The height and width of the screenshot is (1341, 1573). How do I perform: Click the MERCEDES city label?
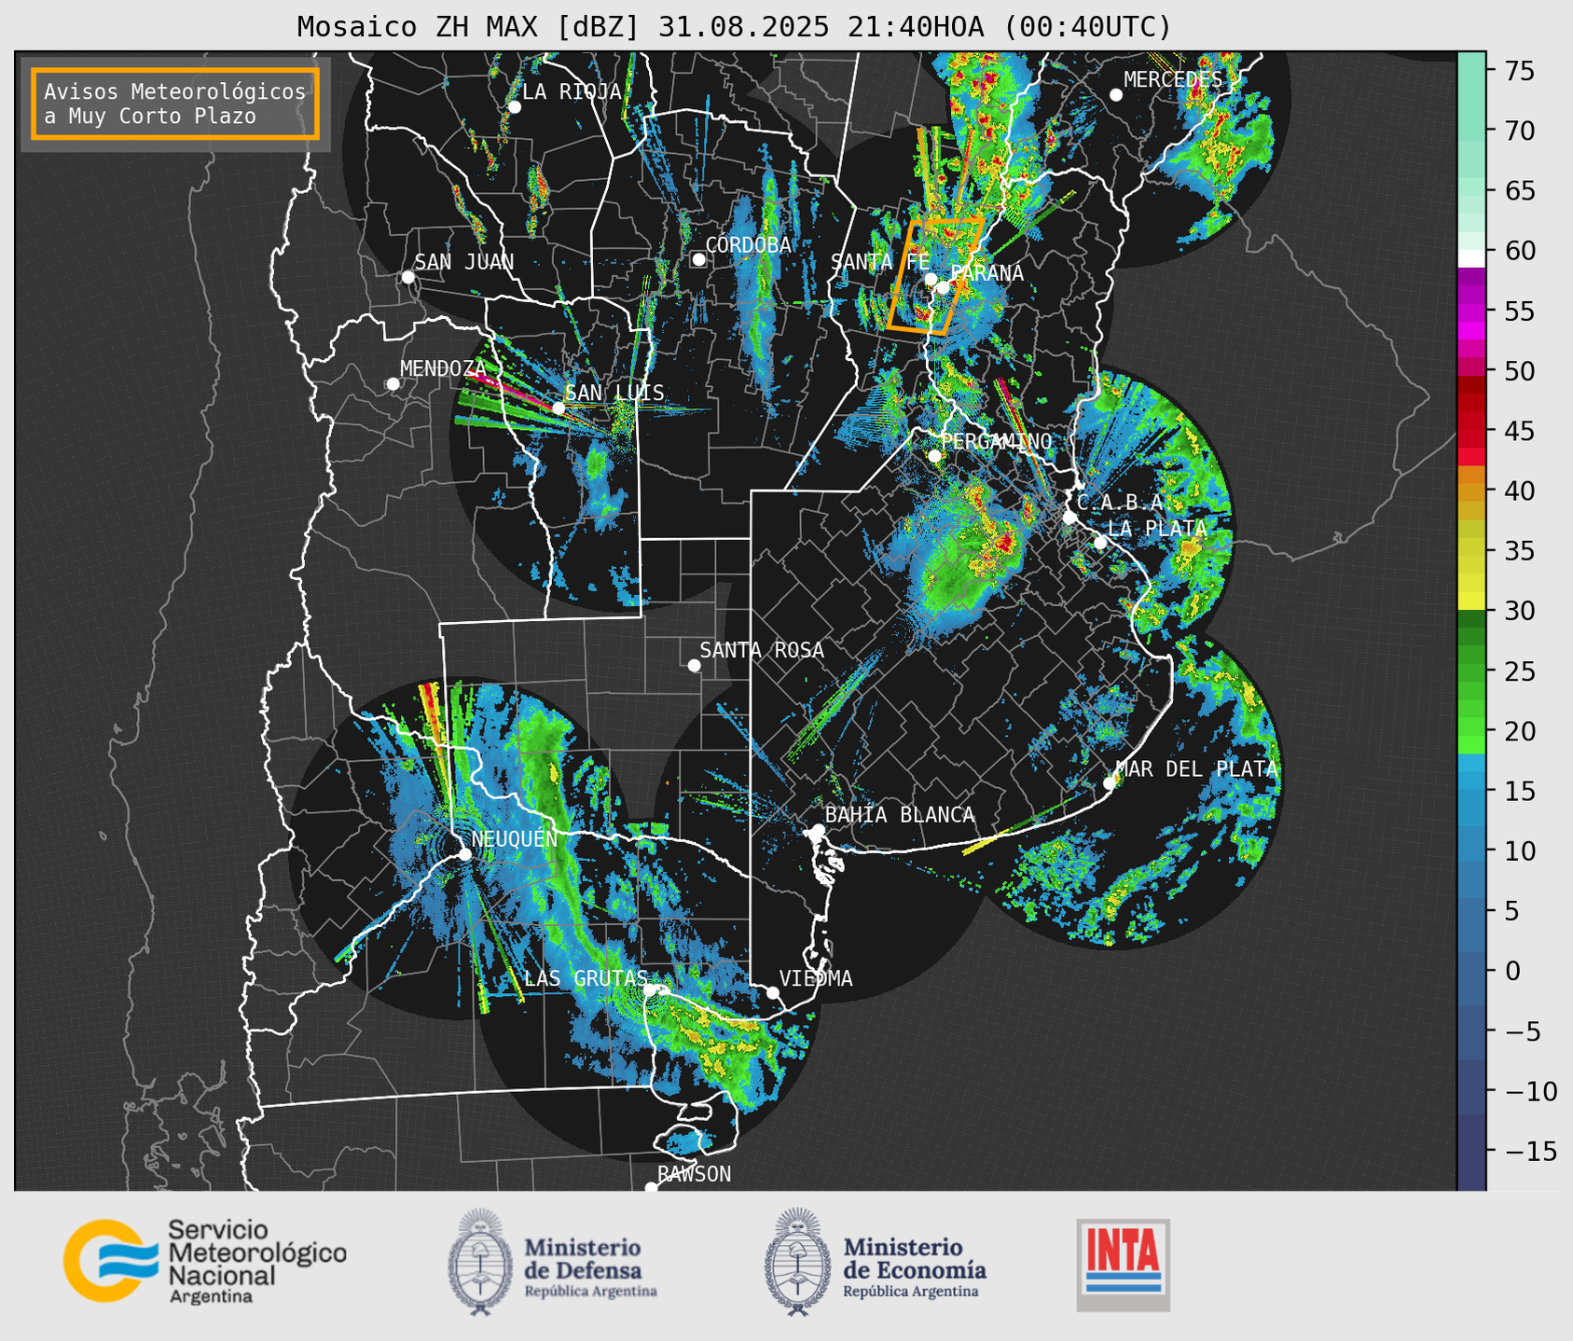[x=1173, y=79]
